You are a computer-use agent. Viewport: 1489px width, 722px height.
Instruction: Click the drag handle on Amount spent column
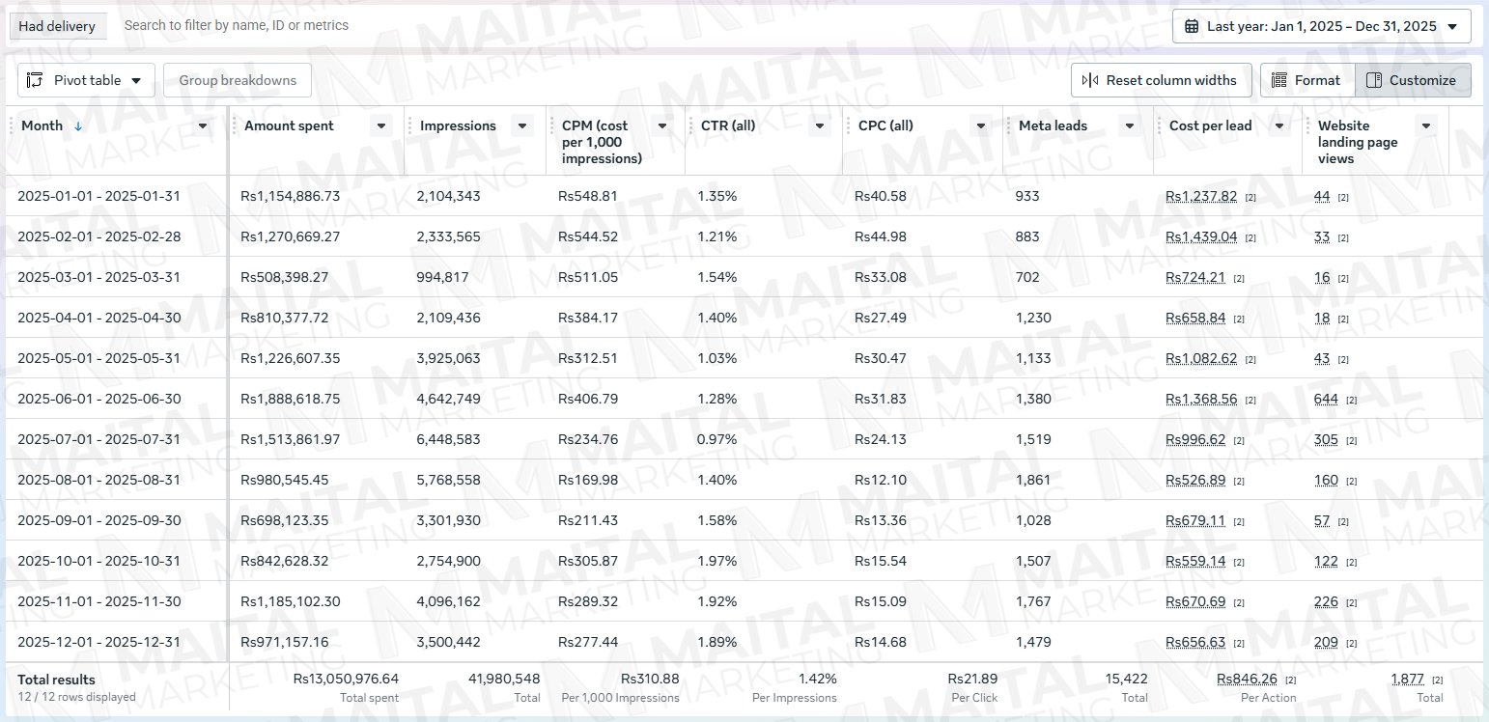[235, 125]
